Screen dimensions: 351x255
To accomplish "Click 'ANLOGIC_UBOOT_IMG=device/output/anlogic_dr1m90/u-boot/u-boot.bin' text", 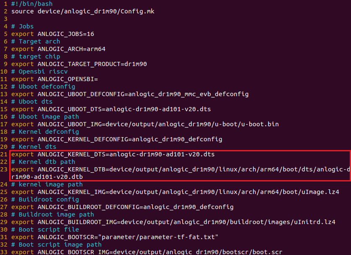I will pyautogui.click(x=158, y=124).
